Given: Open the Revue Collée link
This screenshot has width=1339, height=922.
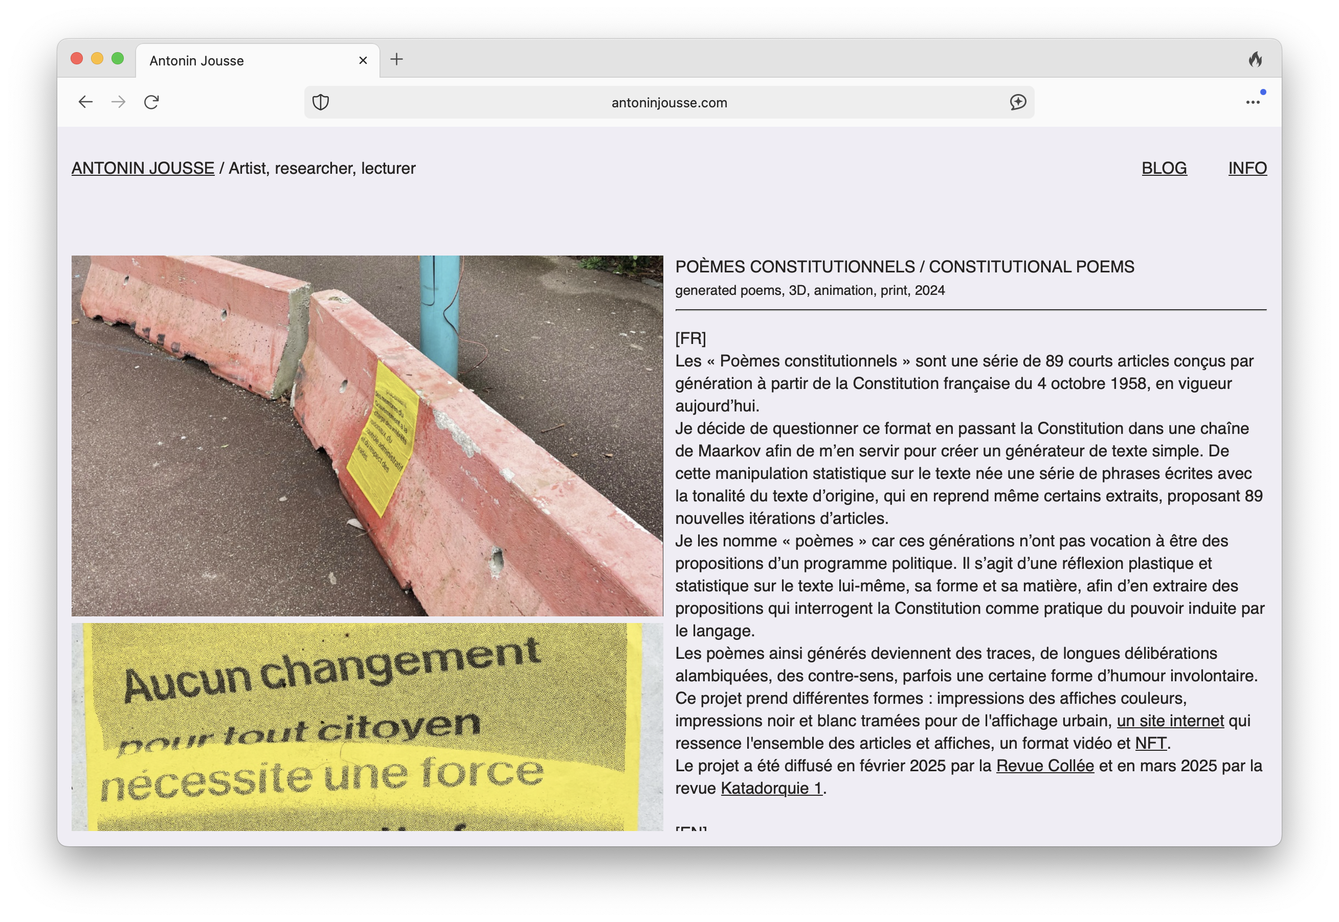Looking at the screenshot, I should pyautogui.click(x=1045, y=766).
